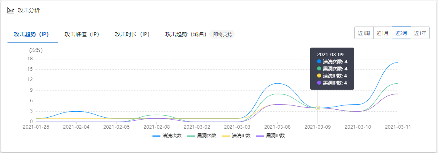Click the 2021-03-02 axis label

(x=197, y=127)
